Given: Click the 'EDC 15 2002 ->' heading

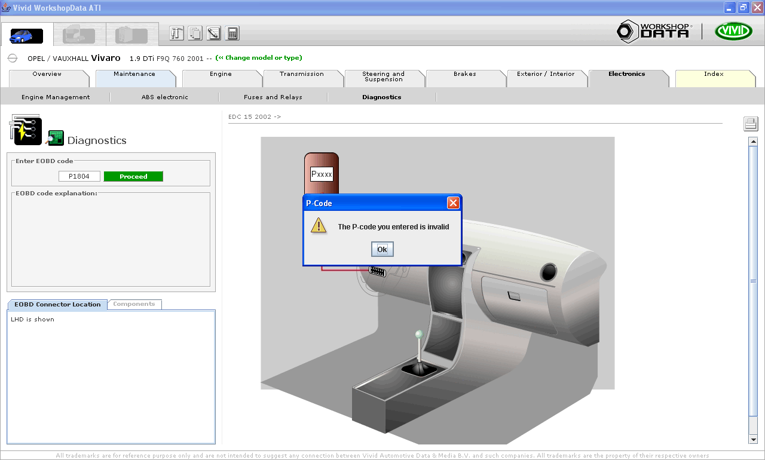Looking at the screenshot, I should click(255, 117).
